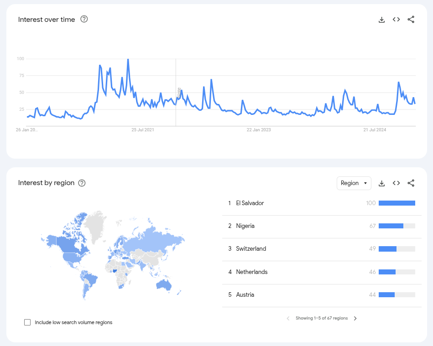Show the next page of regions

[x=355, y=318]
